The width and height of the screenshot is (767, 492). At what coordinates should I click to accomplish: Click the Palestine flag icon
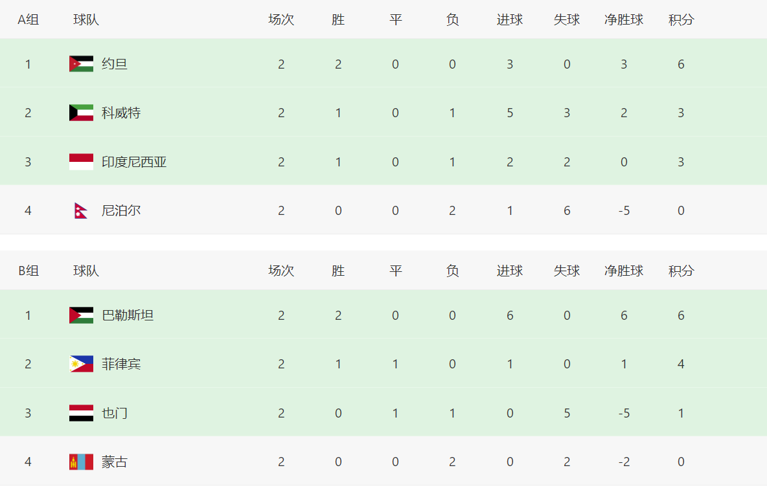click(x=81, y=315)
